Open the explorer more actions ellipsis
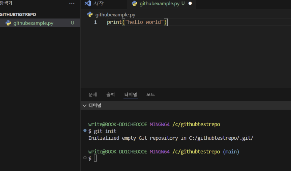 click(x=72, y=3)
